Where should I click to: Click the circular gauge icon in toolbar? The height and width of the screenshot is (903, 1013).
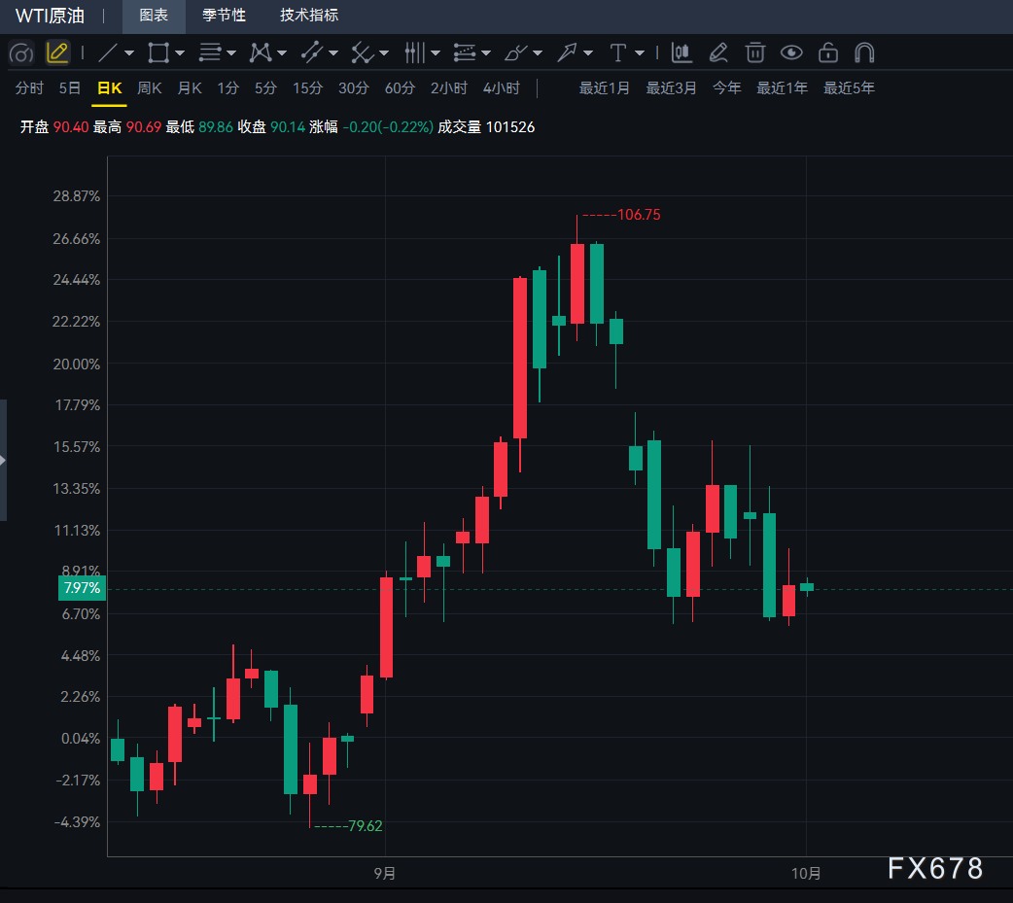pos(21,52)
